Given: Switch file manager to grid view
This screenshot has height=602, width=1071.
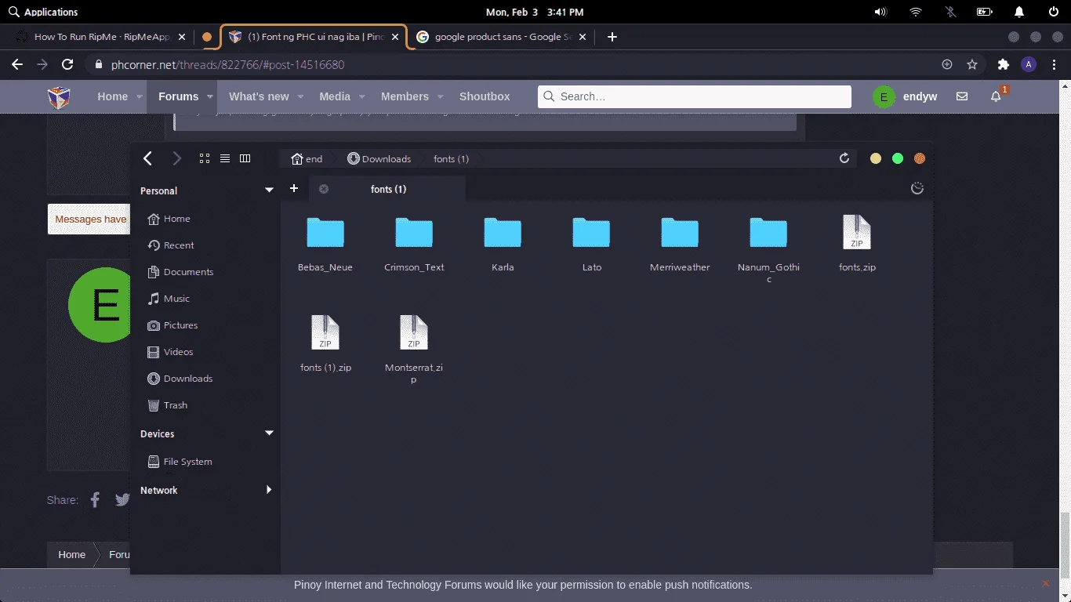Looking at the screenshot, I should click(x=205, y=158).
